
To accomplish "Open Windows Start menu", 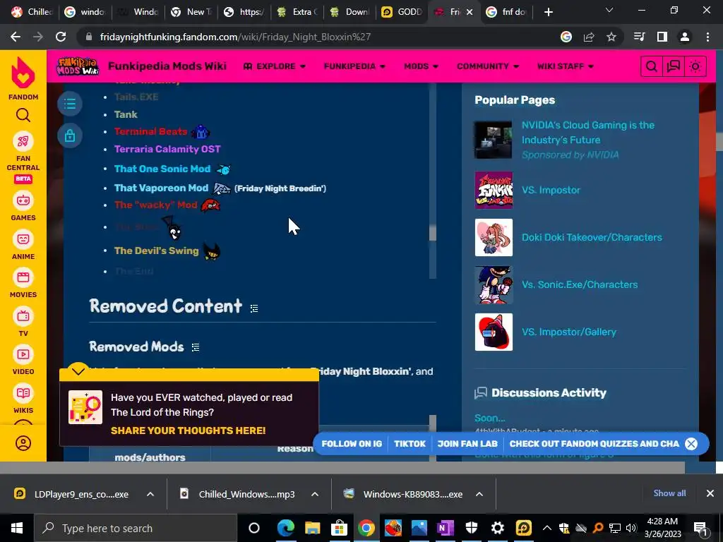I will (x=17, y=528).
